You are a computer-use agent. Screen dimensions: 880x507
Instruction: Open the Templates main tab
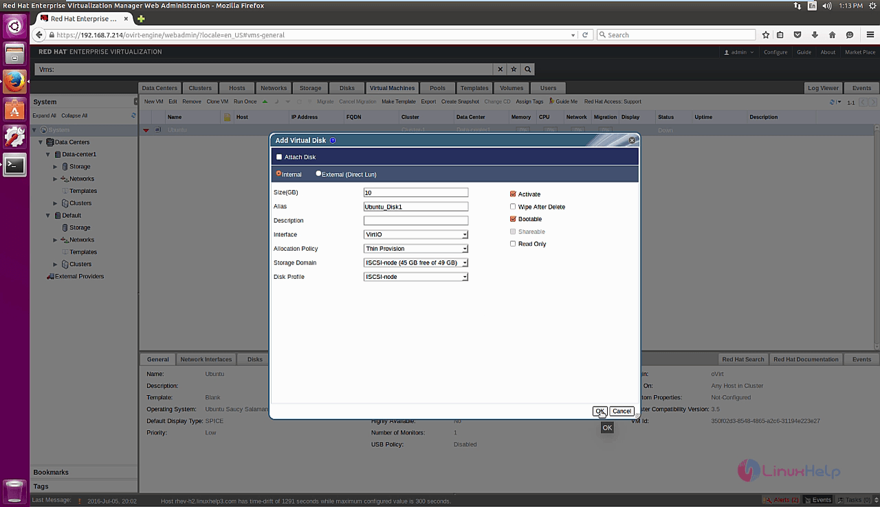click(x=474, y=88)
